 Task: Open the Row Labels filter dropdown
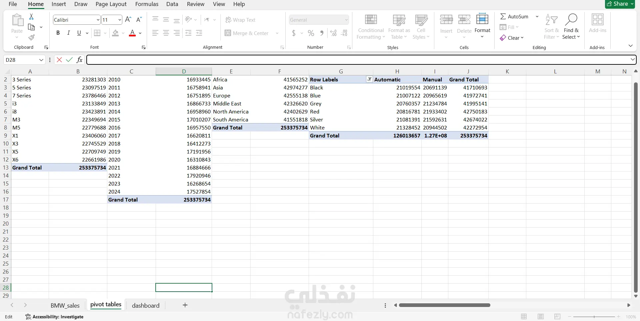pyautogui.click(x=369, y=79)
